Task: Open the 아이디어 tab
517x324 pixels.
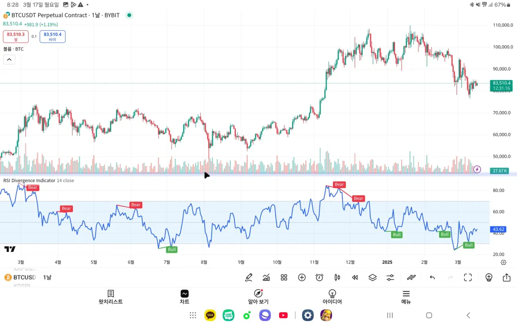Action: tap(332, 297)
